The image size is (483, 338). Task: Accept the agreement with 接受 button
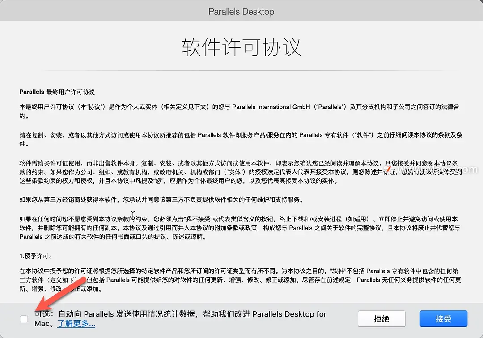point(444,319)
